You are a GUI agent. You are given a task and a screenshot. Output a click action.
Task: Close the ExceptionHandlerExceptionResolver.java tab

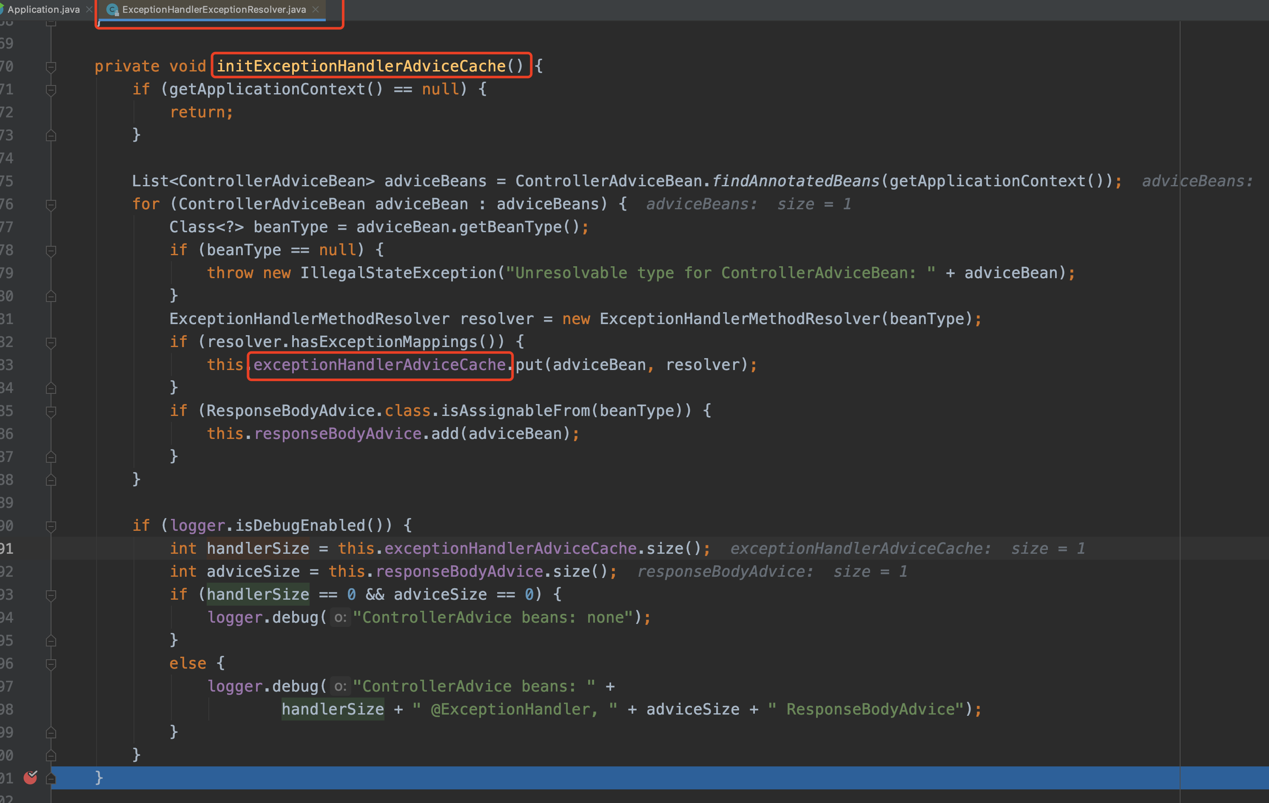click(315, 9)
